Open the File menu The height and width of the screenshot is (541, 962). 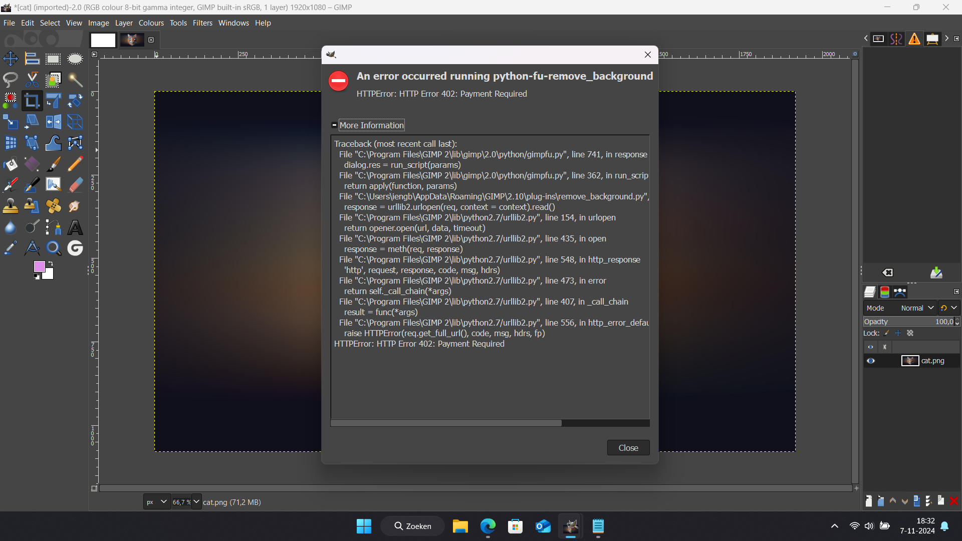click(x=9, y=23)
